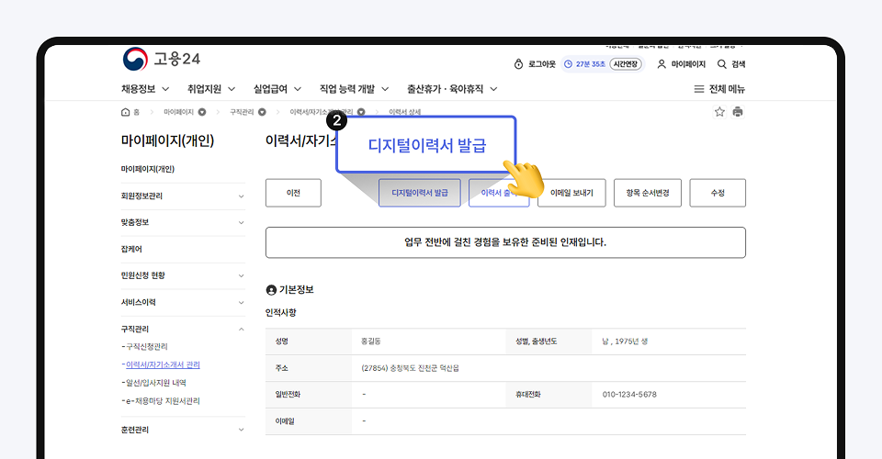Image resolution: width=882 pixels, height=459 pixels.
Task: Click the home icon in breadcrumb
Action: coord(126,112)
